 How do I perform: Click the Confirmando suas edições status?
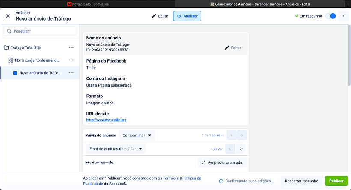point(247,181)
